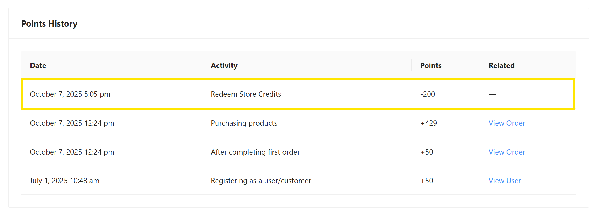
Task: Click After completing first order text
Action: (255, 152)
